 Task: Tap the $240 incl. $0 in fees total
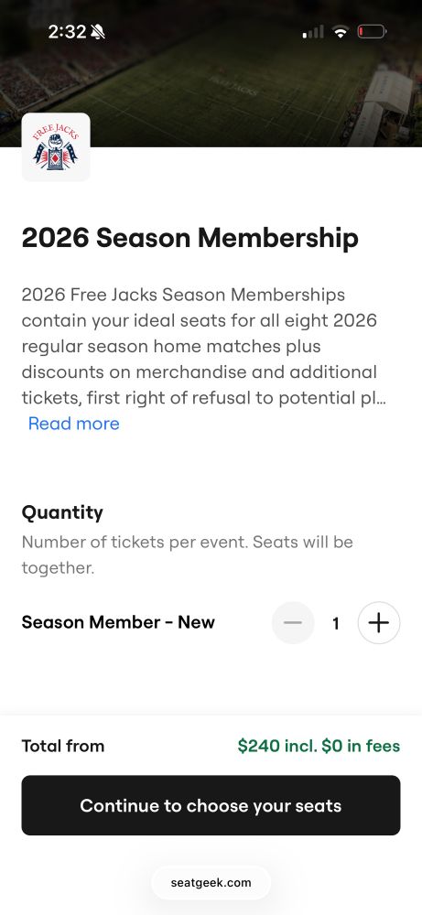click(x=319, y=746)
